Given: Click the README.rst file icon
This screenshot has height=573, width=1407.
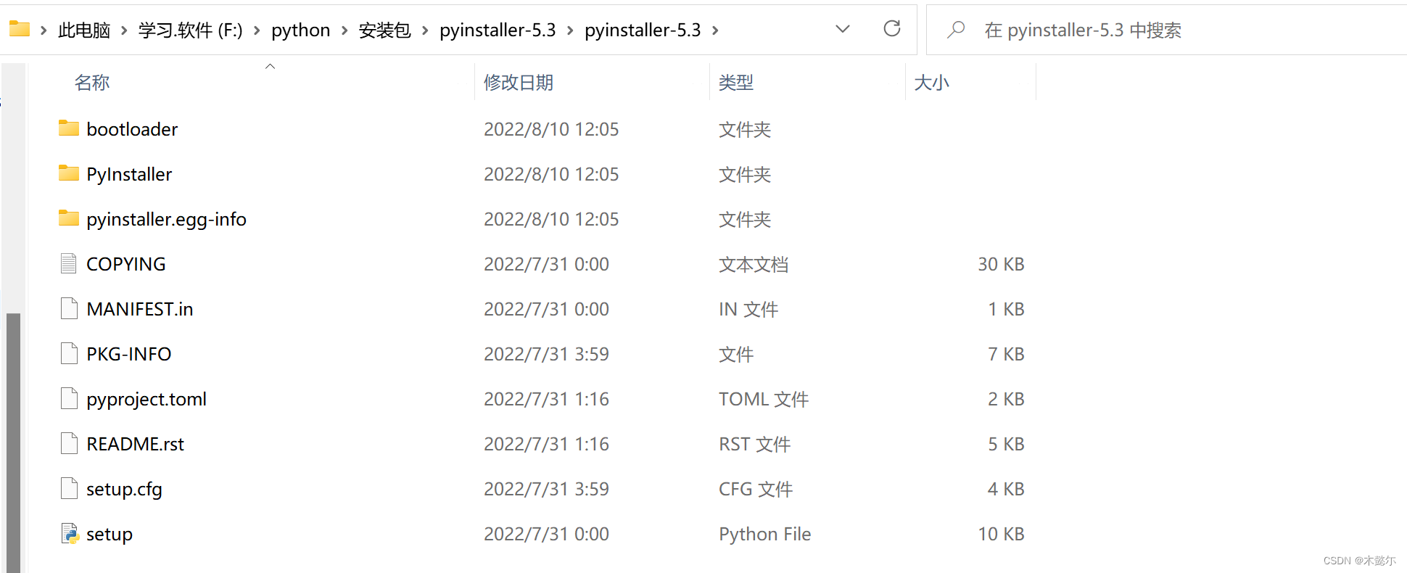Looking at the screenshot, I should [69, 443].
